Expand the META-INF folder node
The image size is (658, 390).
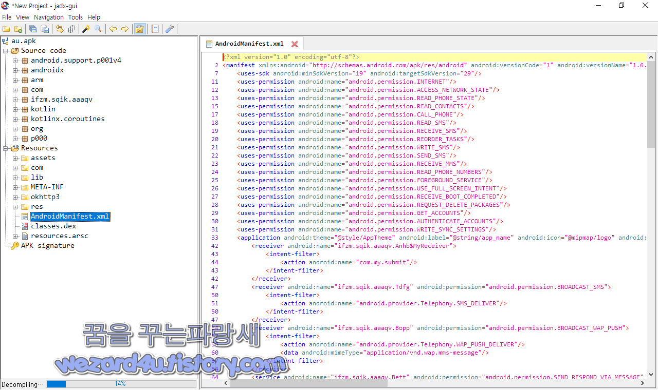click(15, 187)
